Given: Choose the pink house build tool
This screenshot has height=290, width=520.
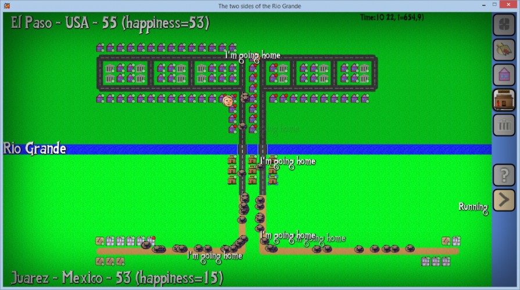Looking at the screenshot, I should pyautogui.click(x=504, y=75).
